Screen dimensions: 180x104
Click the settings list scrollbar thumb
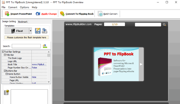[49, 55]
